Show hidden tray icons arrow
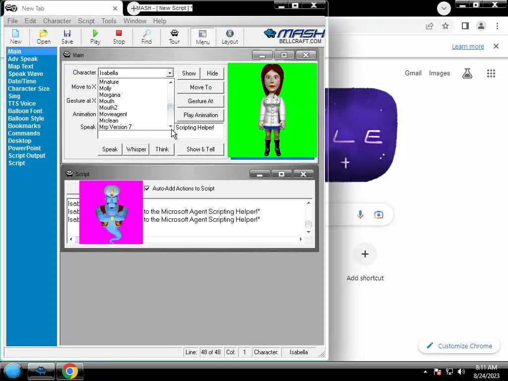 [425, 372]
